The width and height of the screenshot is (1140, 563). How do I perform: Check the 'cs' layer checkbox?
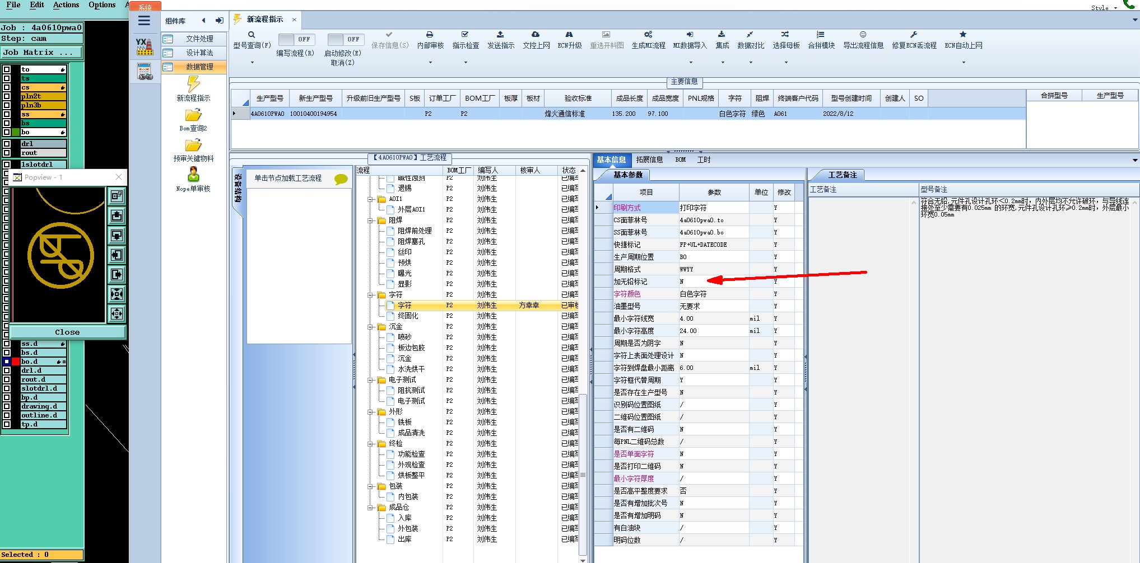pos(7,87)
